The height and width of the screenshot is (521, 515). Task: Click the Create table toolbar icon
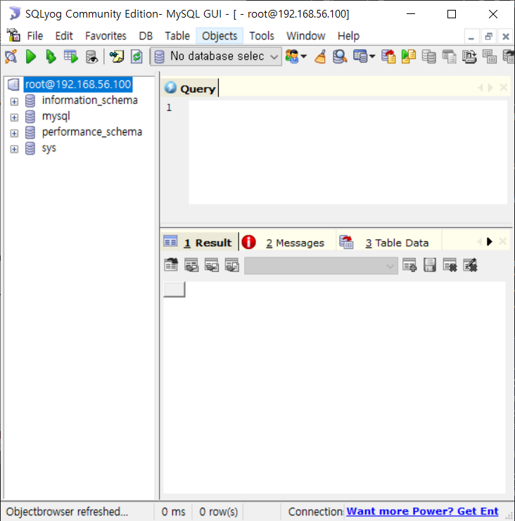(x=449, y=56)
